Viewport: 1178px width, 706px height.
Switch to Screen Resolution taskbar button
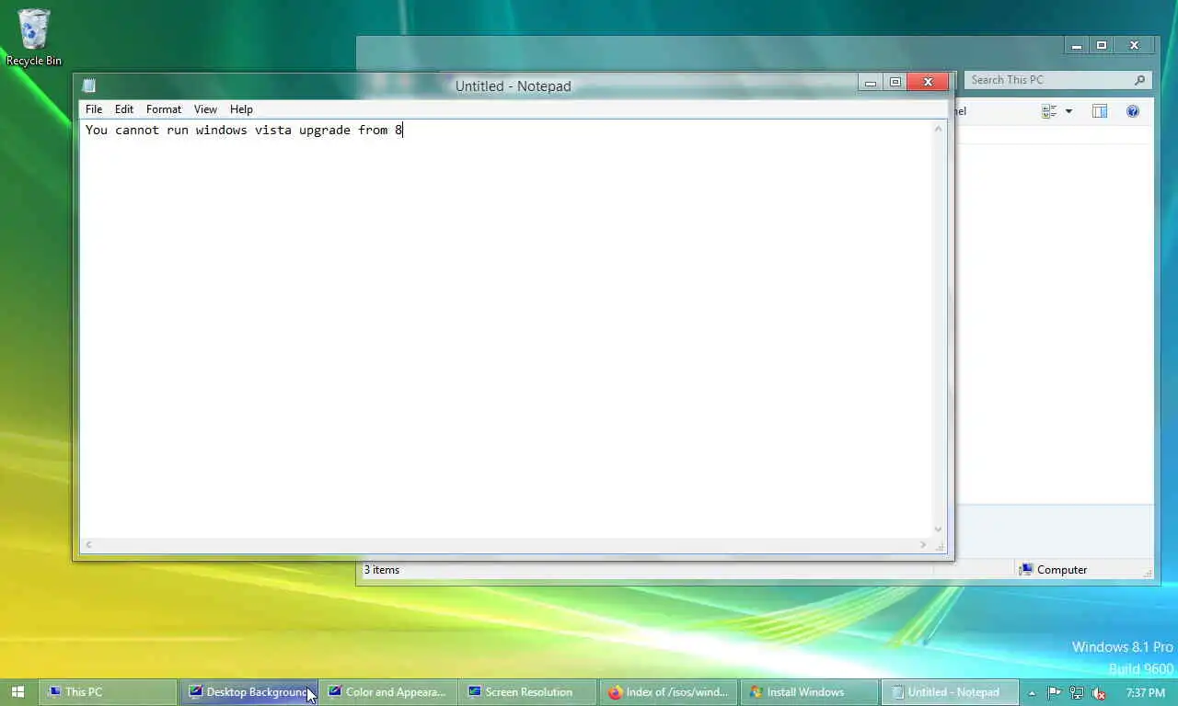point(528,692)
